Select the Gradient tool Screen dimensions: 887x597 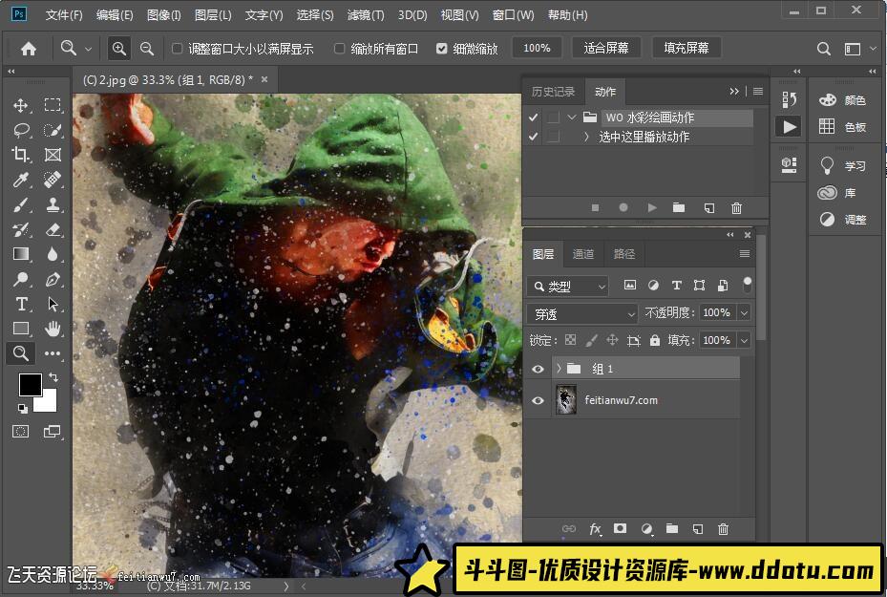(x=21, y=254)
